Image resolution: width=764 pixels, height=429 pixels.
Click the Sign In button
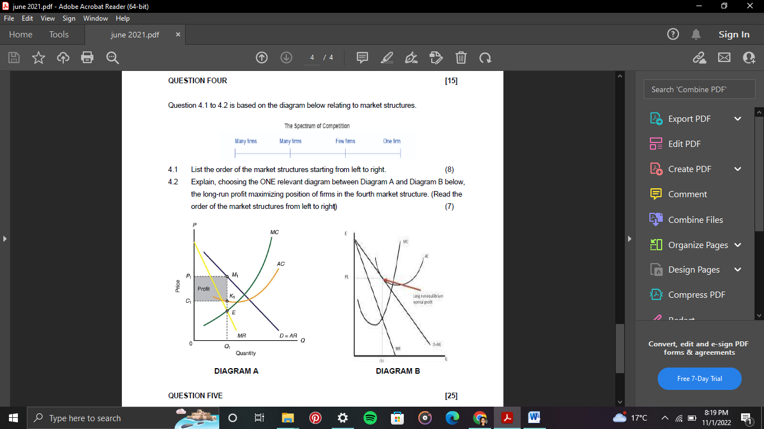pyautogui.click(x=734, y=34)
